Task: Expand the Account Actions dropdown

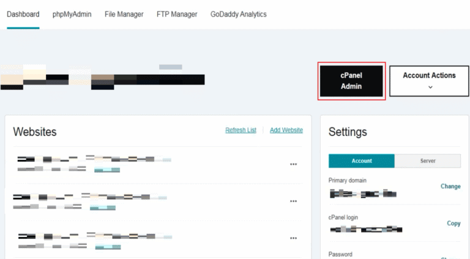Action: point(429,81)
